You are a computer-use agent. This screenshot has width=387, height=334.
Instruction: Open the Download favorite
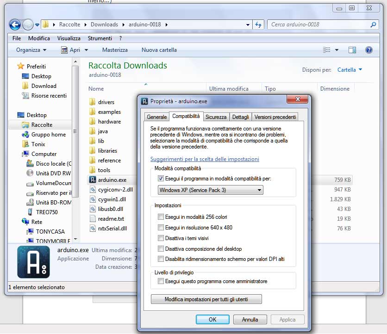tap(39, 86)
